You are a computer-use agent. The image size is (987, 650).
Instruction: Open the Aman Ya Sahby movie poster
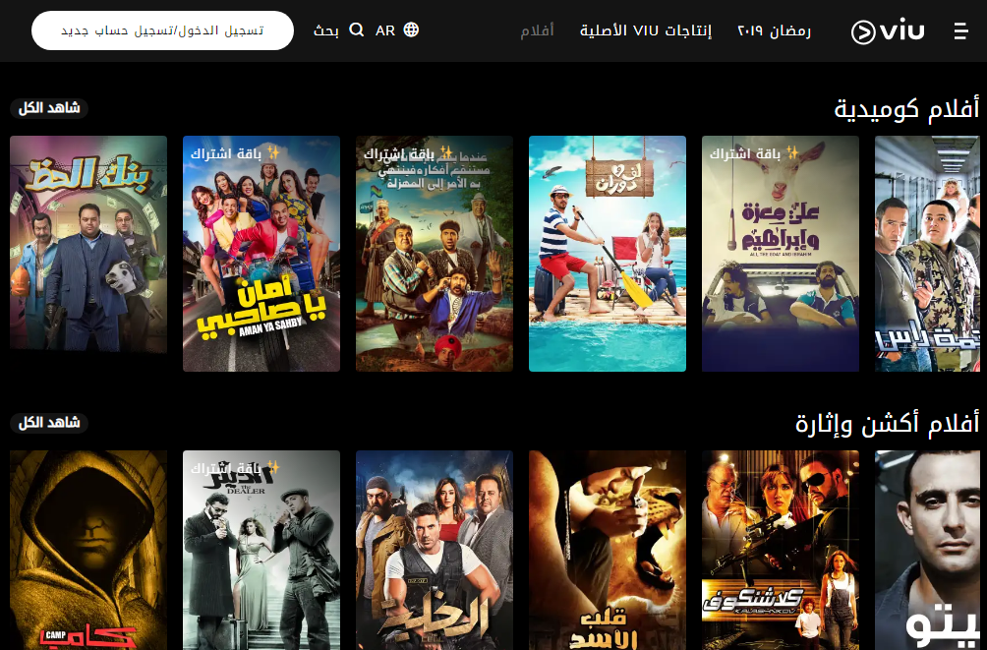261,253
